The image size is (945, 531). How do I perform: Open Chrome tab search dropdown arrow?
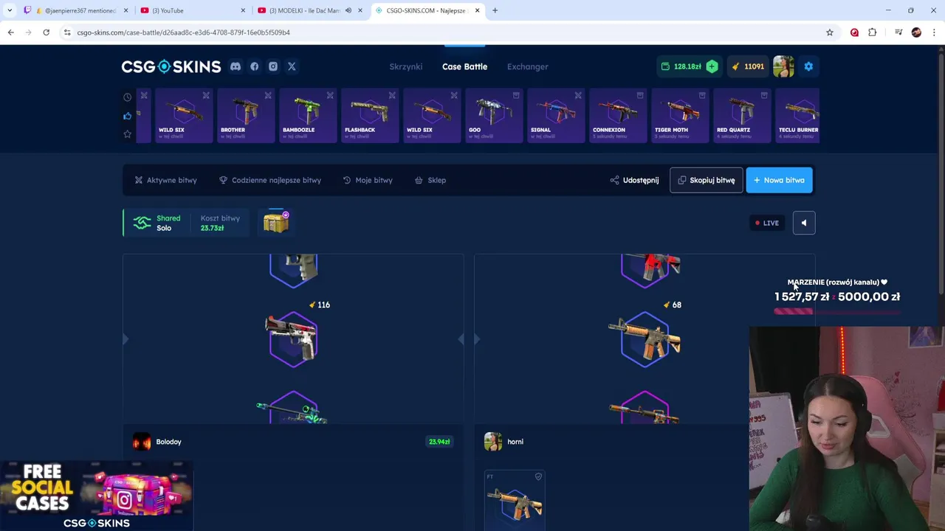click(10, 10)
